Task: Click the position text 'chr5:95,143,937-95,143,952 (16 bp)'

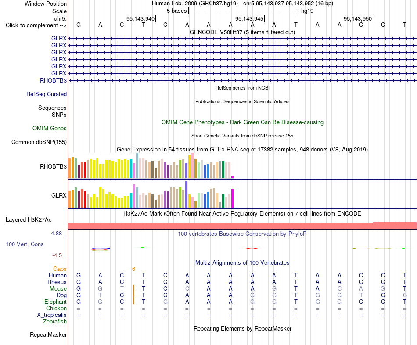Action: pyautogui.click(x=288, y=4)
